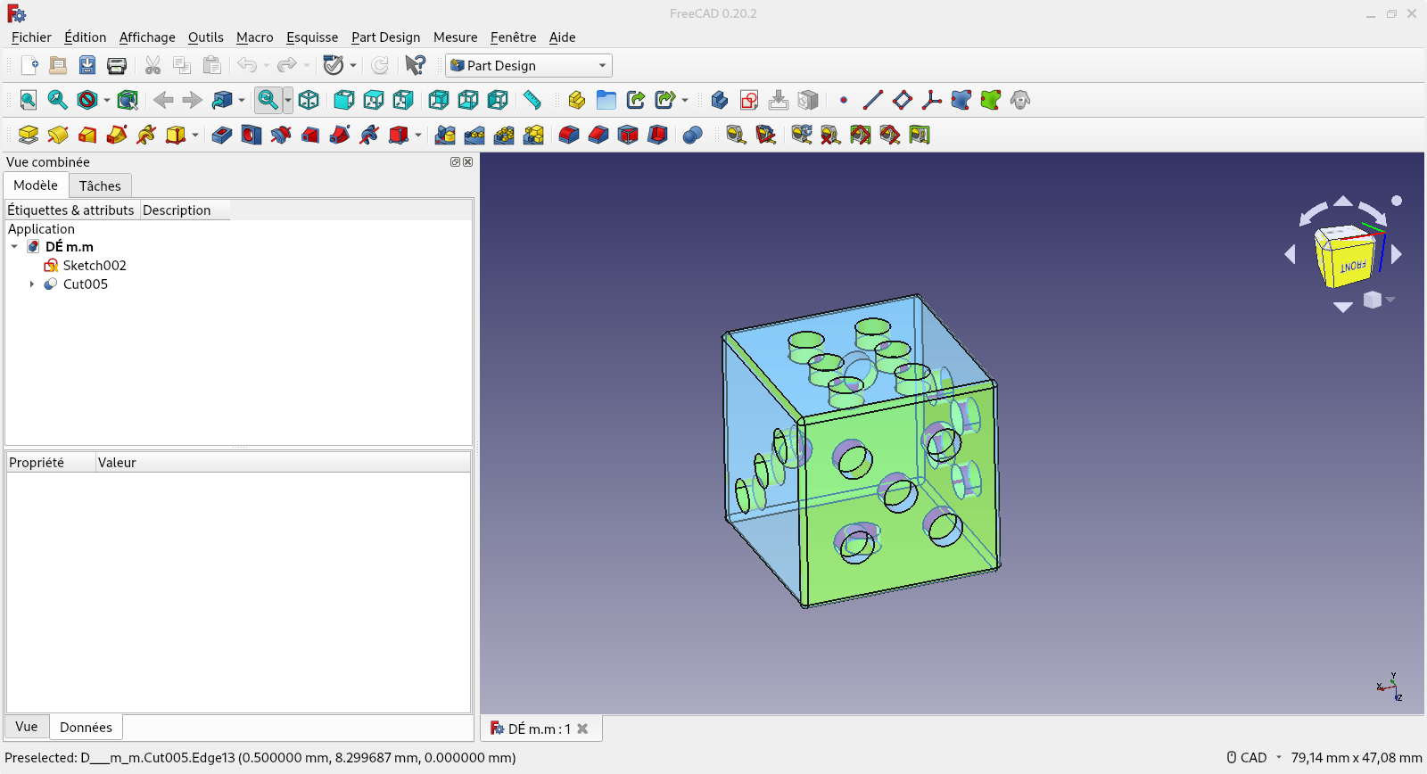Click the FRONT face of navigation cube
1427x774 pixels.
(1351, 266)
